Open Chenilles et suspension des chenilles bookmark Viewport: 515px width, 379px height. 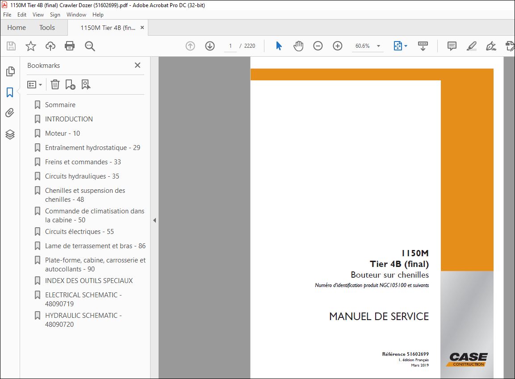tap(85, 195)
